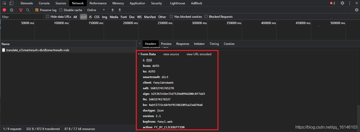
Task: Go to the Security panel
Action: click(x=156, y=3)
